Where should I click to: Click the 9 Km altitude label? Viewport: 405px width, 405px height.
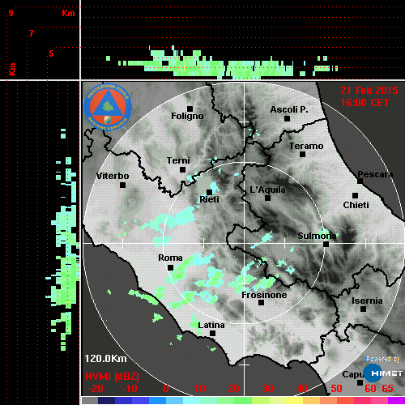[11, 13]
